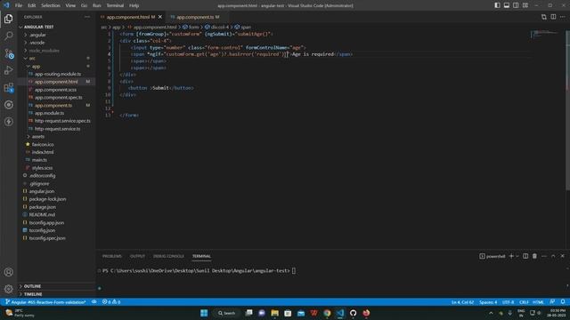Open app.component.ts in file tree

tap(53, 105)
